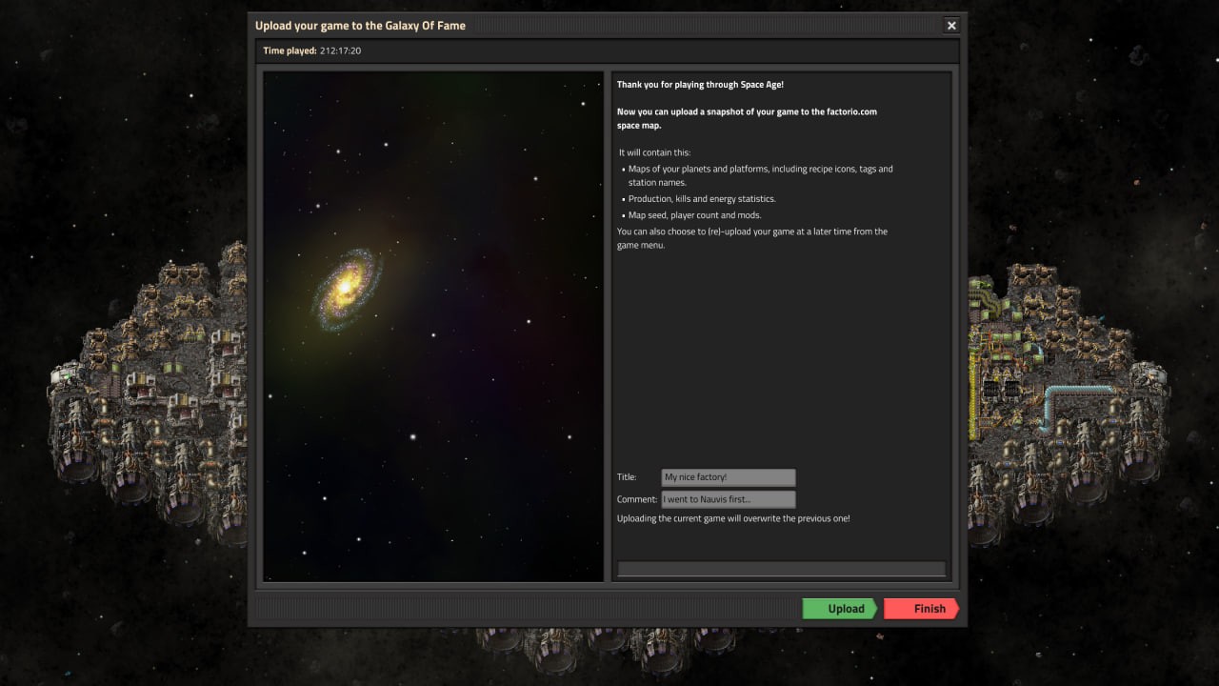Click into the Comment text field
1219x686 pixels.
728,499
